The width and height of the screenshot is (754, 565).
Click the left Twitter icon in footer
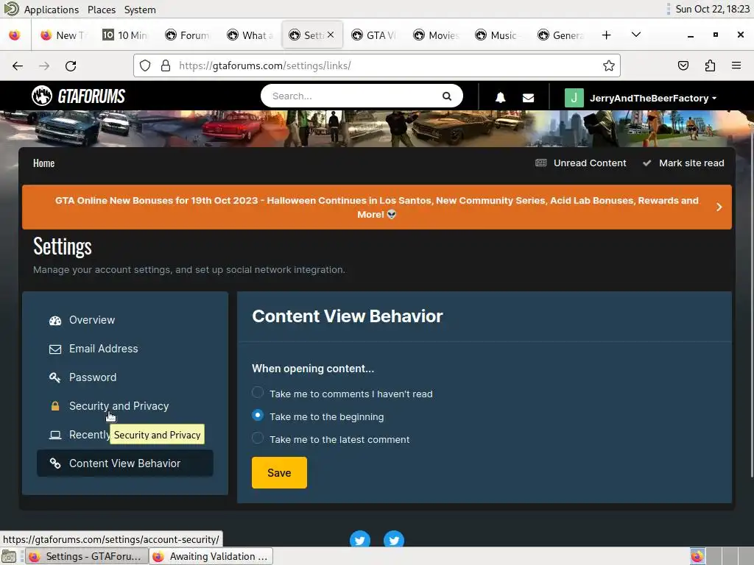click(359, 539)
